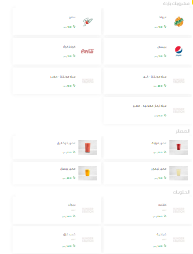Open the عصير كوكتيل cocktail juice thumbnail
Screen dimensions: 193x254
pos(87,147)
